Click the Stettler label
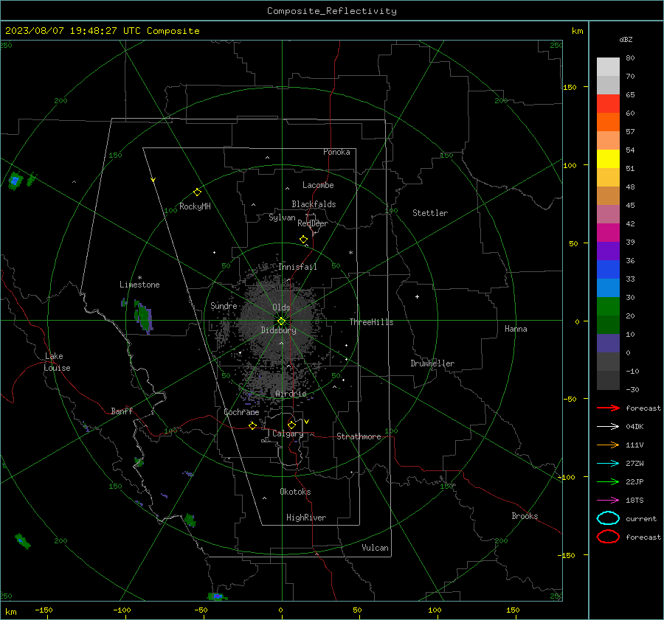664x620 pixels. point(430,213)
